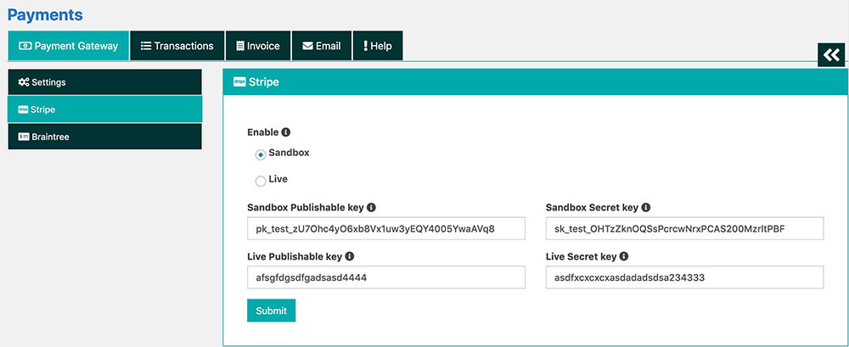Click info icon beside Sandbox Publishable key
This screenshot has width=849, height=347.
372,207
